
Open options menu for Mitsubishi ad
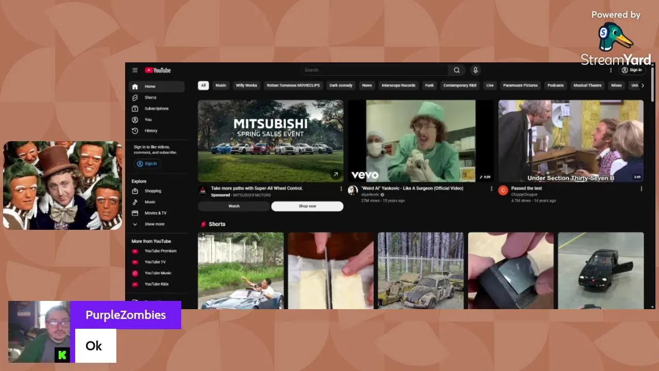pos(341,189)
